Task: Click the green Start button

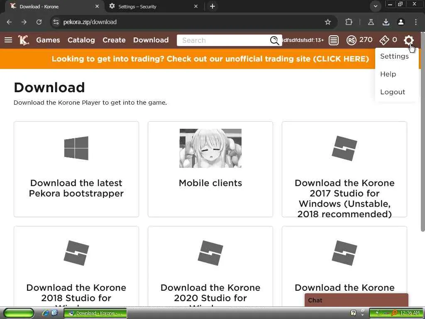Action: [x=19, y=313]
